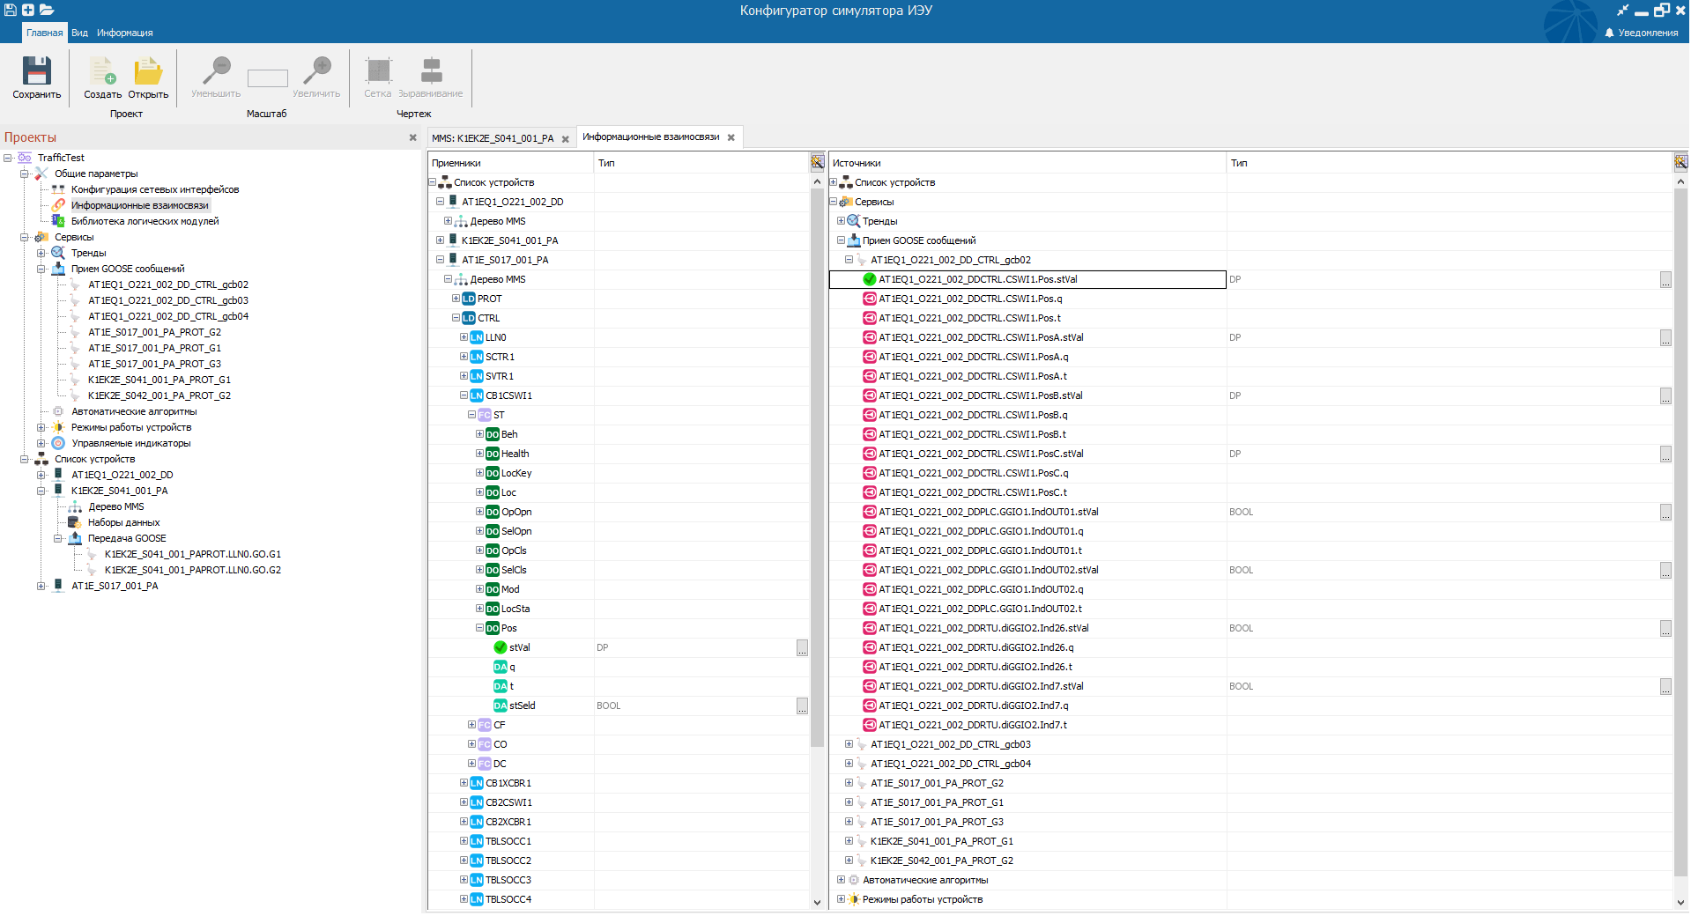The width and height of the screenshot is (1691, 916).
Task: Click ellipsis button for GGIO1.IndOUT01.stVal row
Action: [1665, 513]
